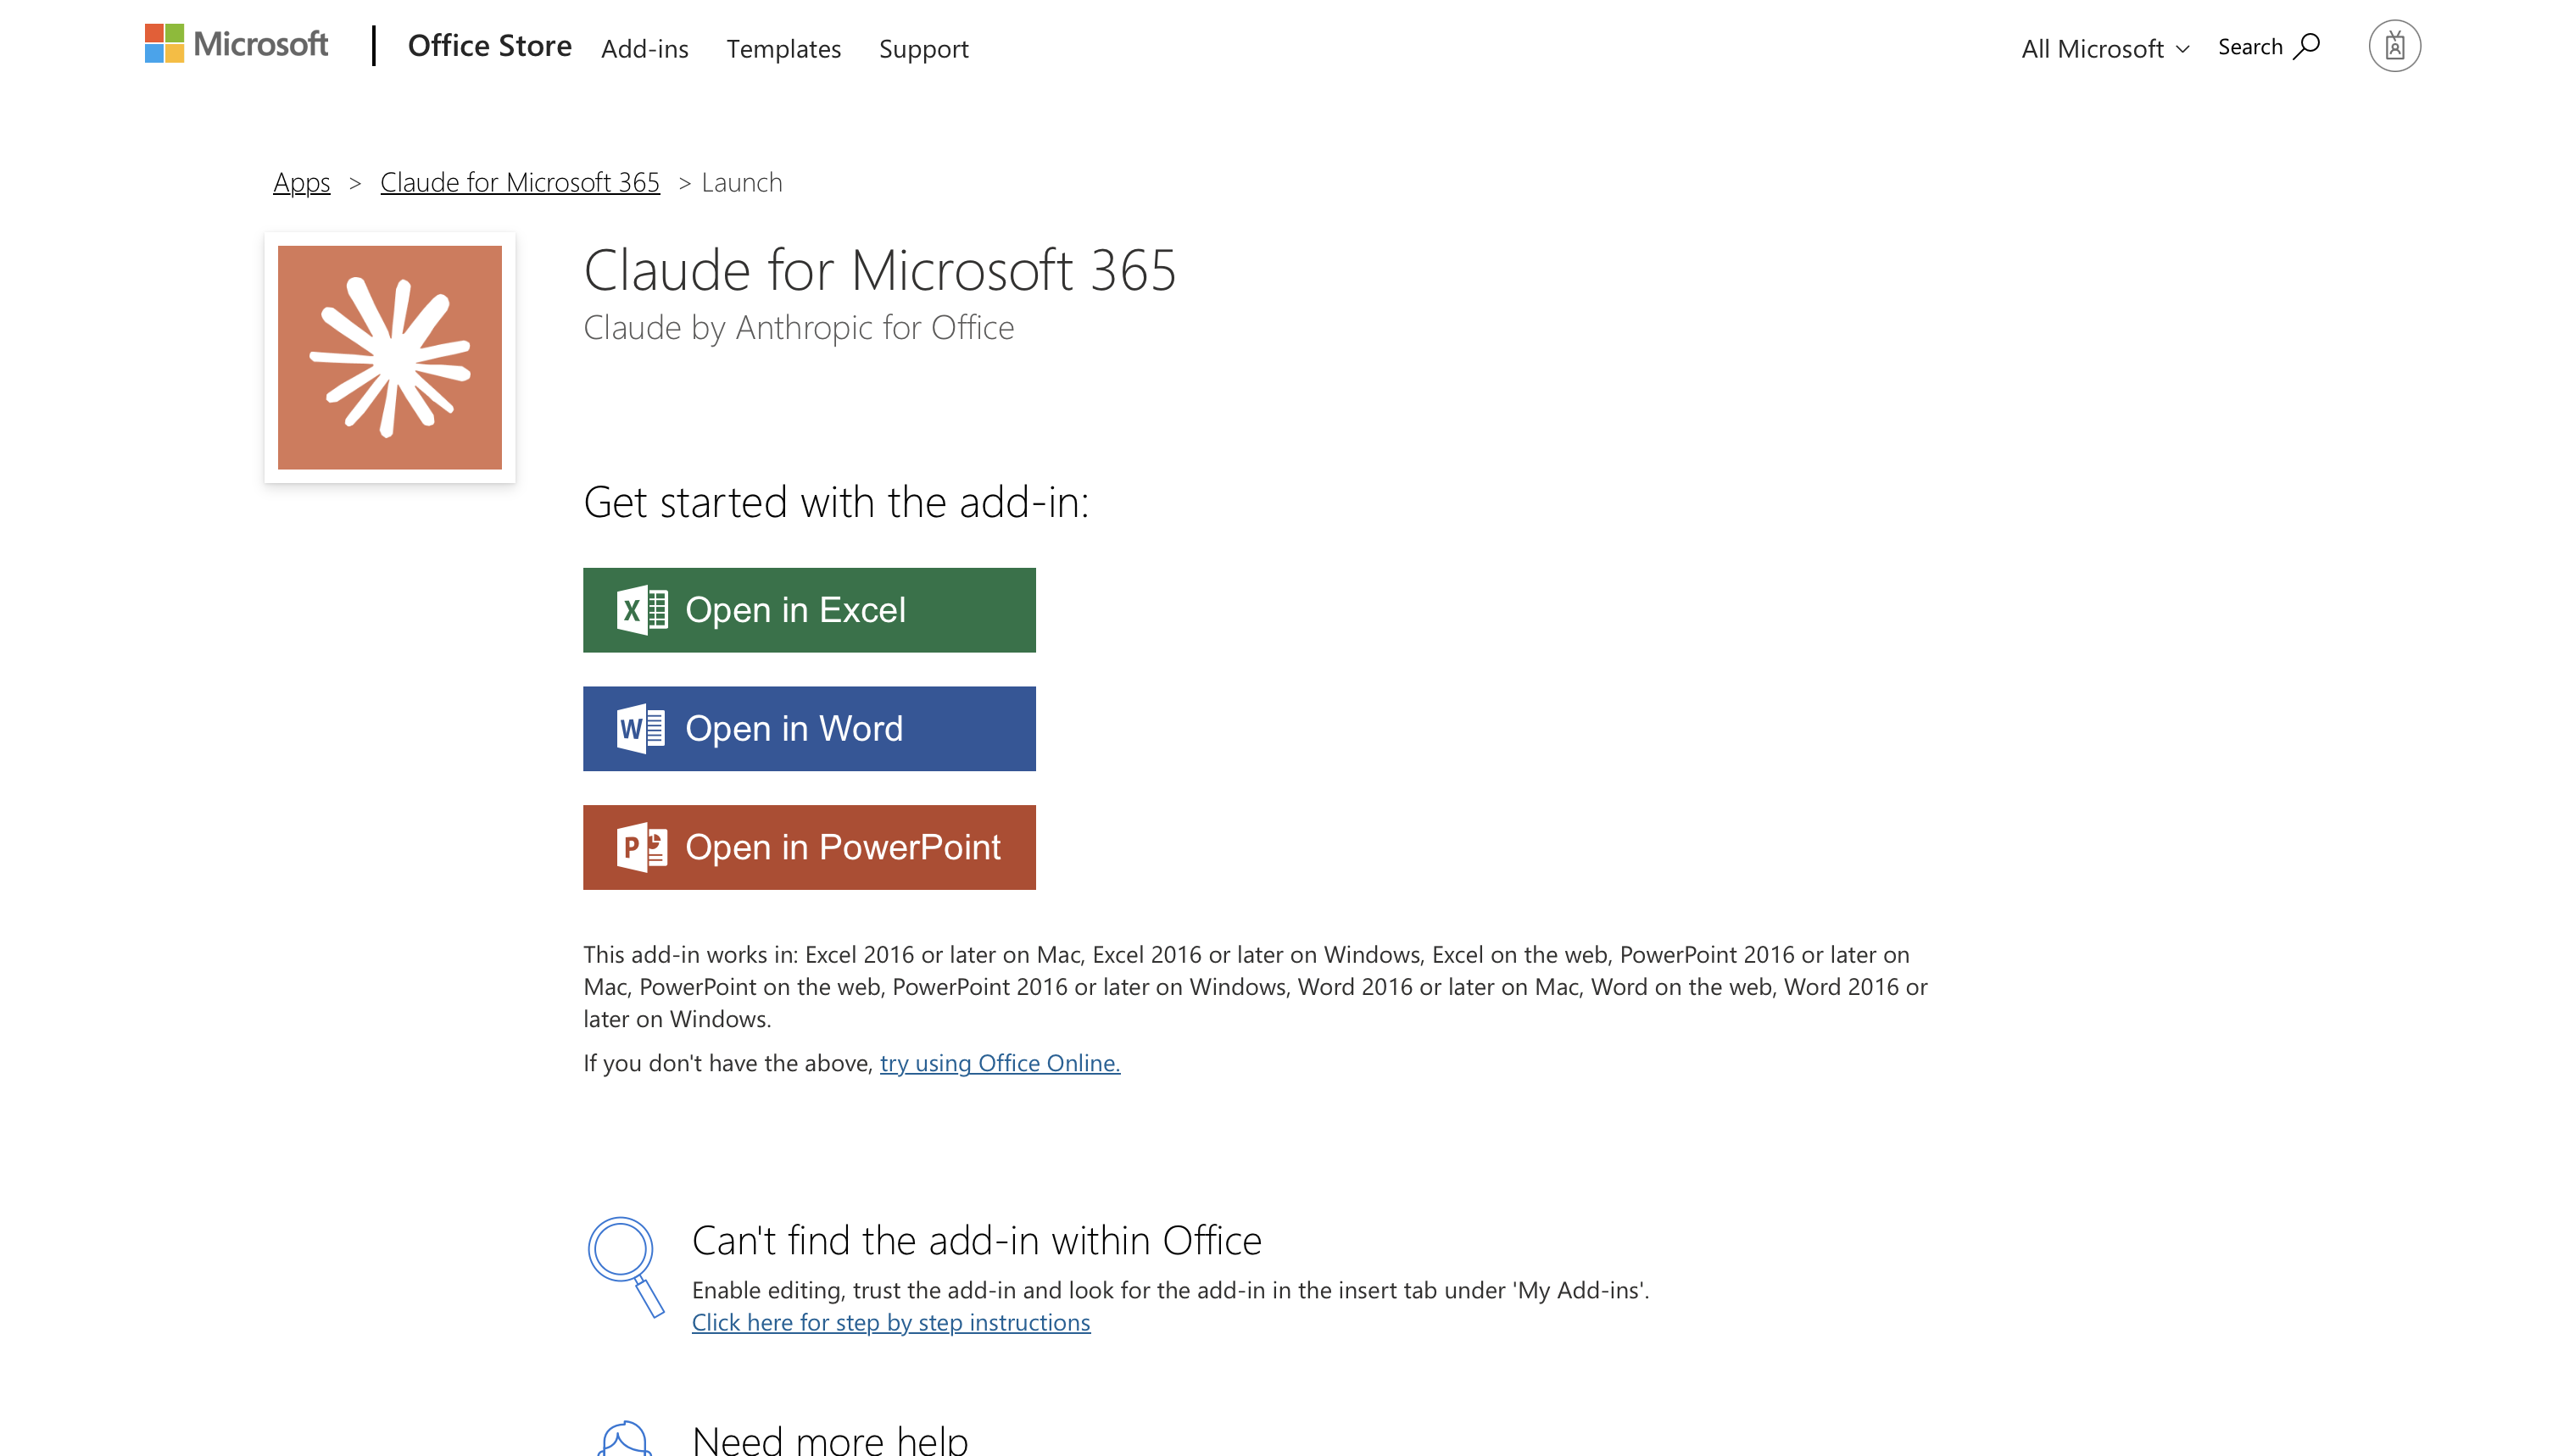Click the Need more help heading

tap(829, 1440)
